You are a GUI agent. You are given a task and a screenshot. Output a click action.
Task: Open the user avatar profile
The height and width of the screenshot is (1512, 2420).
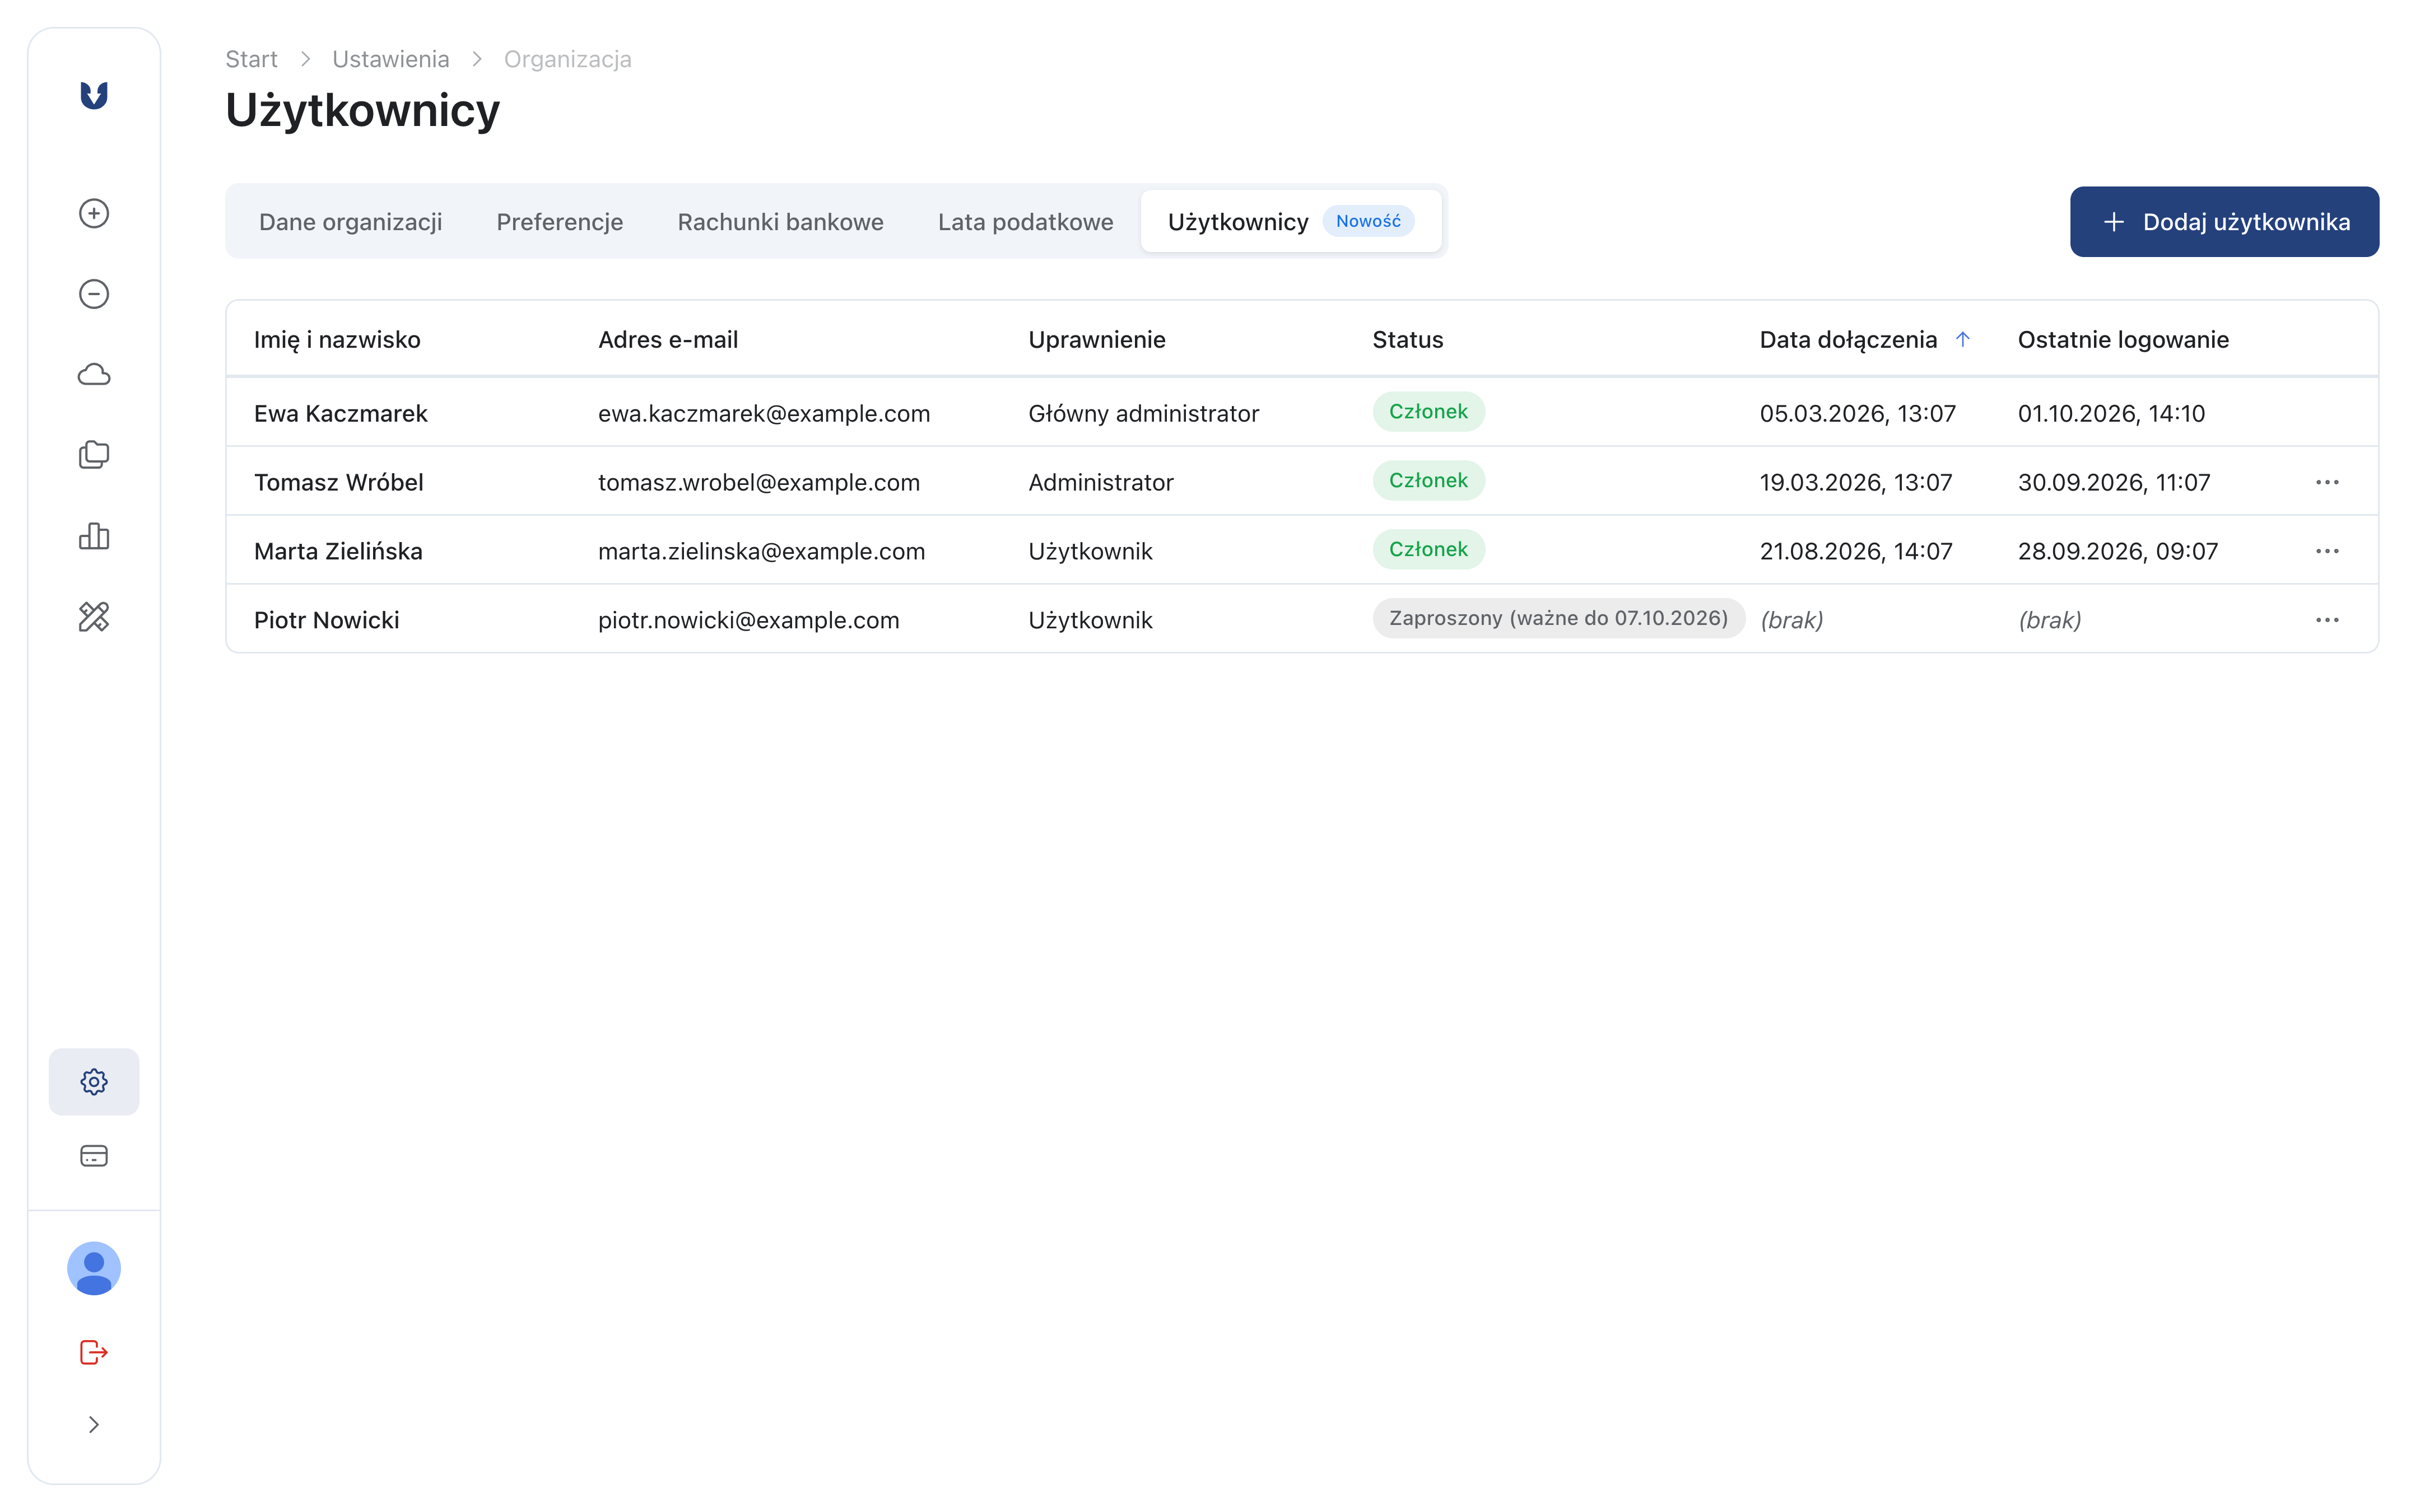[x=94, y=1269]
